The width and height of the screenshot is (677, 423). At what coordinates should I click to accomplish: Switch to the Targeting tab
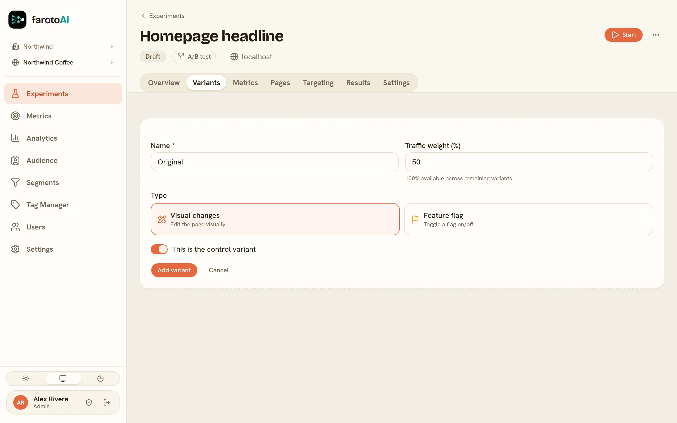click(318, 82)
